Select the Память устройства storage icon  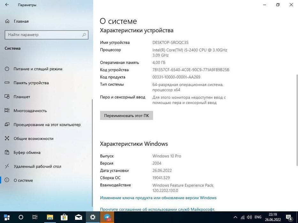tap(7, 83)
